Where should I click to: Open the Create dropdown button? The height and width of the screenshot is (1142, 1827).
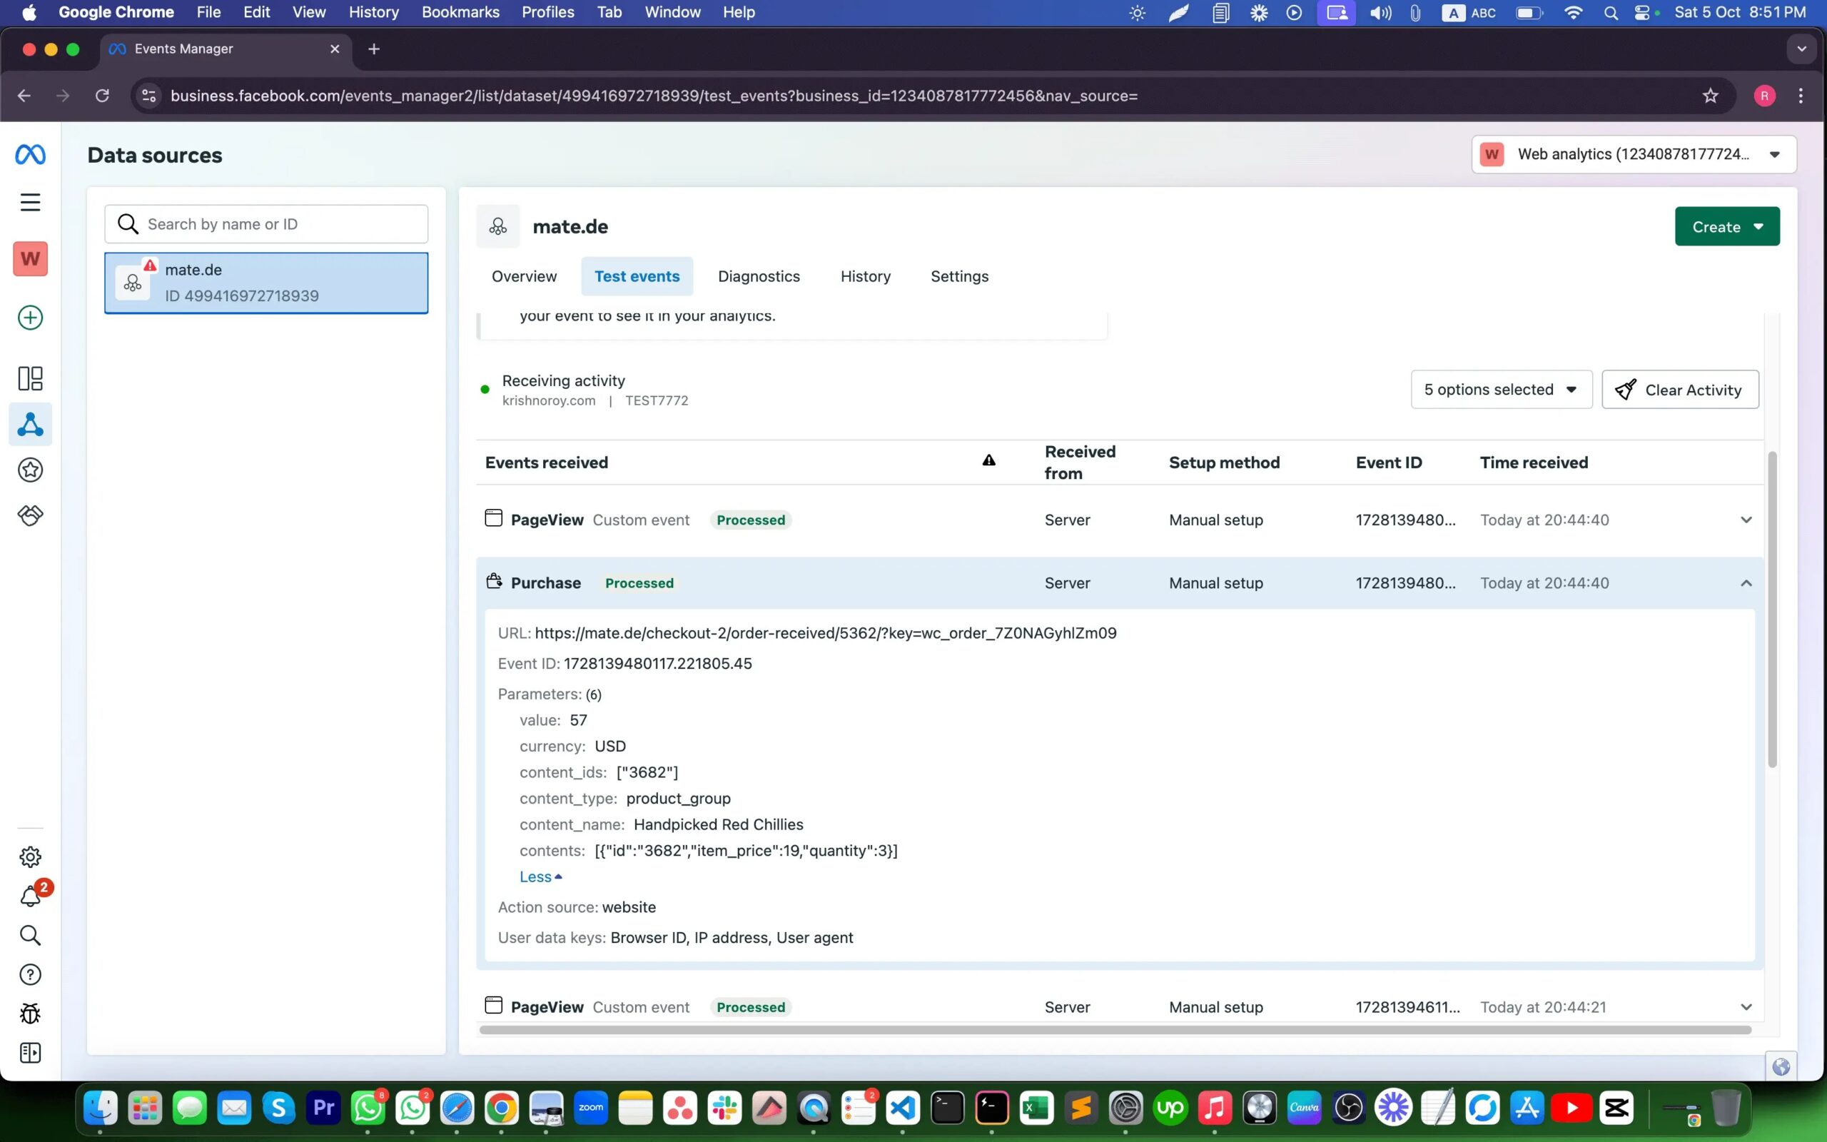pyautogui.click(x=1726, y=226)
